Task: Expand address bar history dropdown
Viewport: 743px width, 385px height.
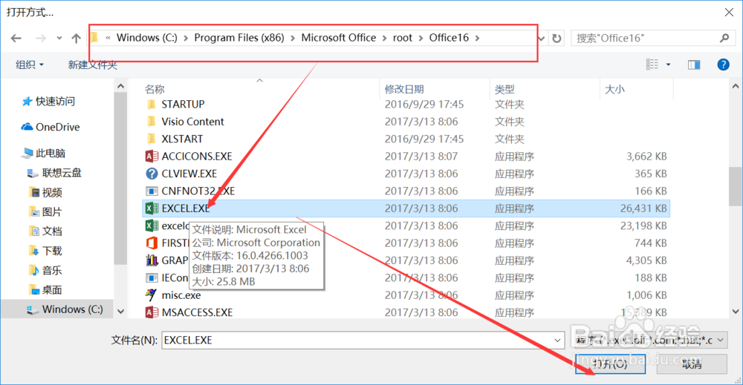Action: click(542, 39)
